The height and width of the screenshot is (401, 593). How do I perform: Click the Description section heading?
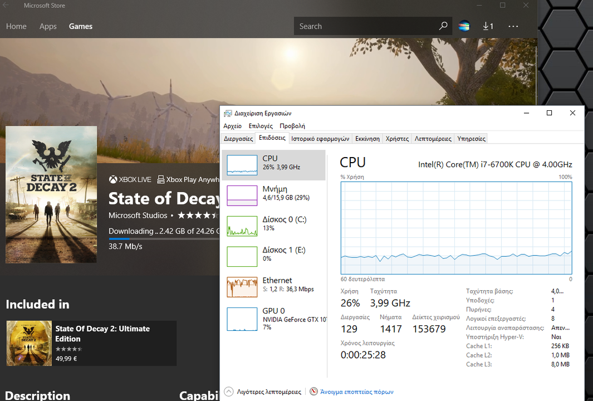(x=37, y=395)
